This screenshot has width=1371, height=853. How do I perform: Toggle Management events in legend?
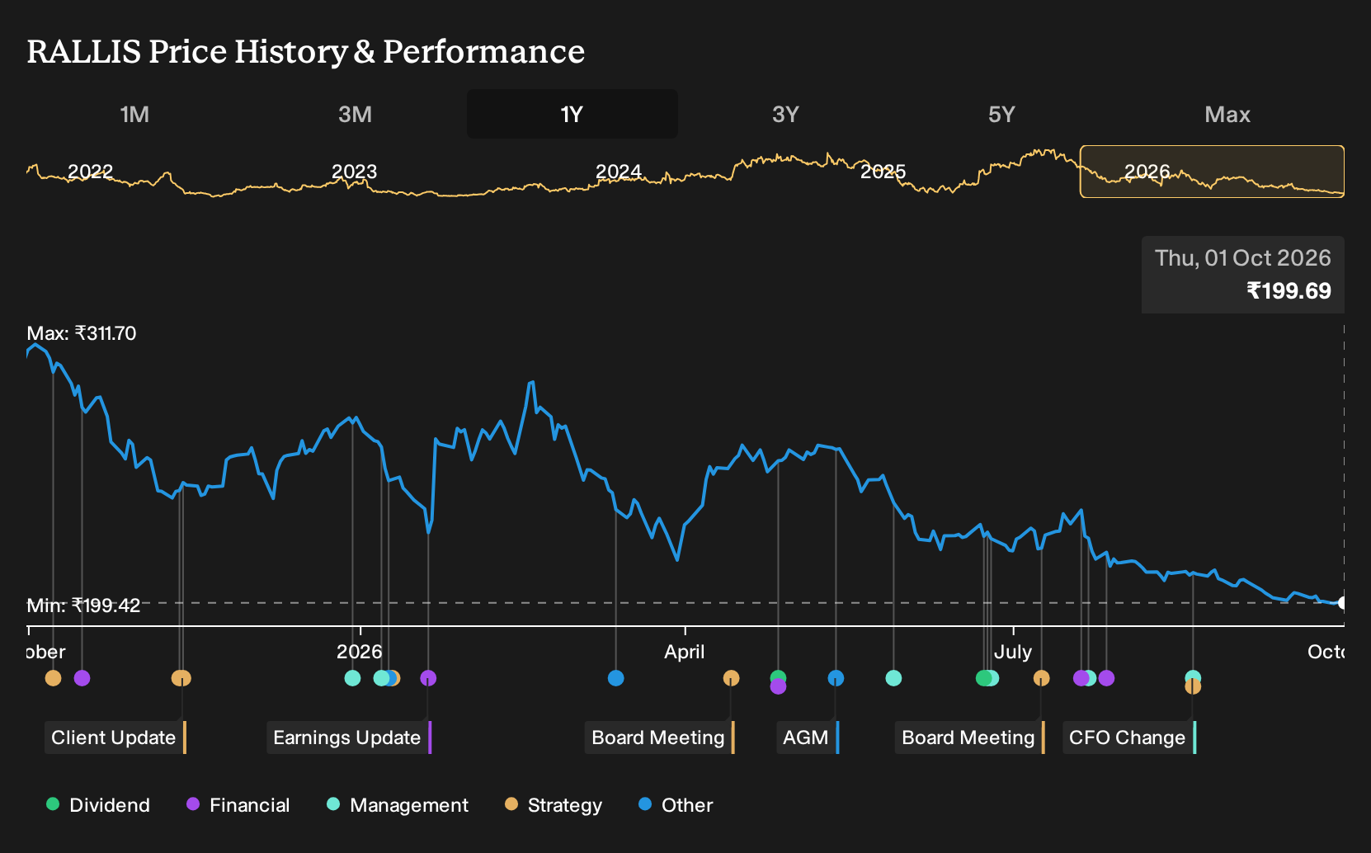[x=398, y=805]
